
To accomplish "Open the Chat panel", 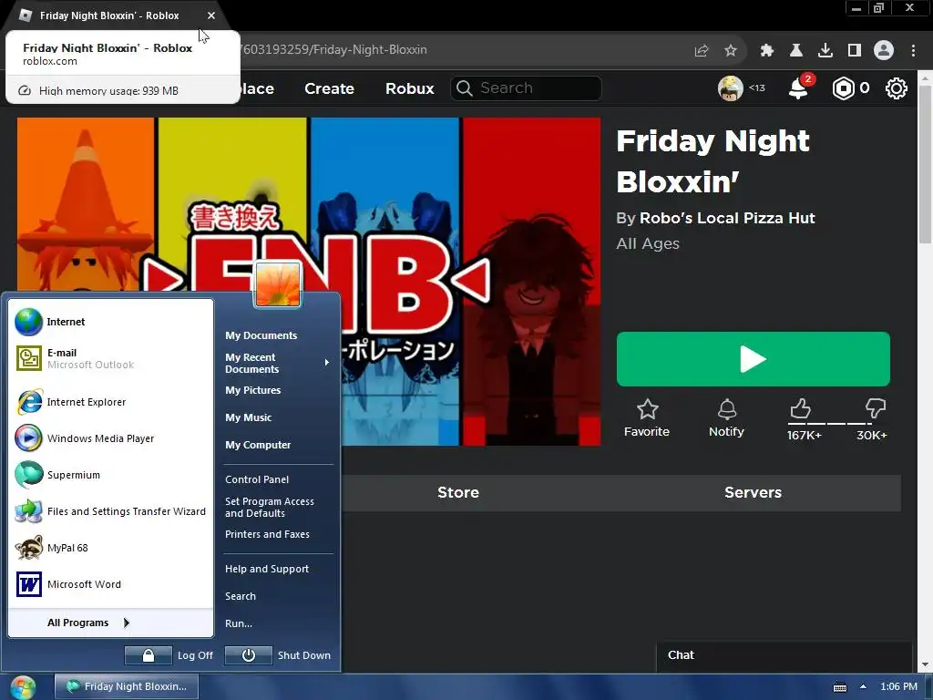I will click(x=784, y=655).
